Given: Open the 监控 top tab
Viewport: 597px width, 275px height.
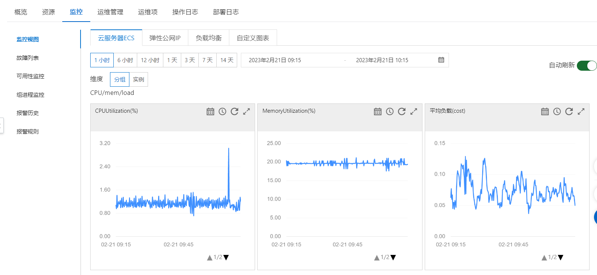Looking at the screenshot, I should 76,12.
